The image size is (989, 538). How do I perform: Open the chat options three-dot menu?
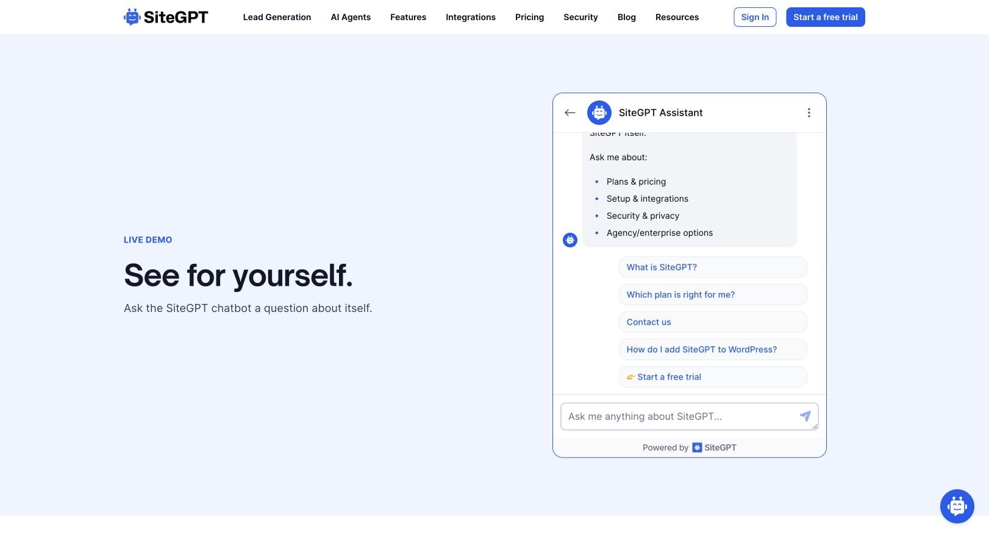pos(809,113)
